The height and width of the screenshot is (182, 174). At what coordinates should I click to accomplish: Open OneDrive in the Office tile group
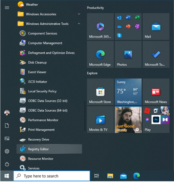tap(119, 27)
